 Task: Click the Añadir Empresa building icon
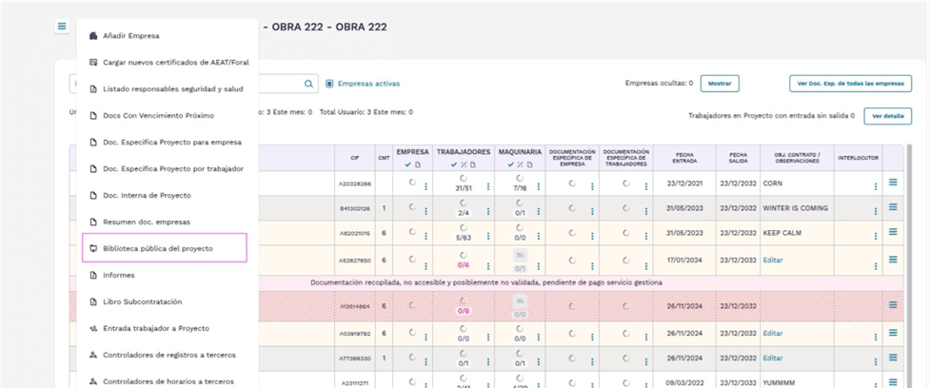(x=93, y=36)
